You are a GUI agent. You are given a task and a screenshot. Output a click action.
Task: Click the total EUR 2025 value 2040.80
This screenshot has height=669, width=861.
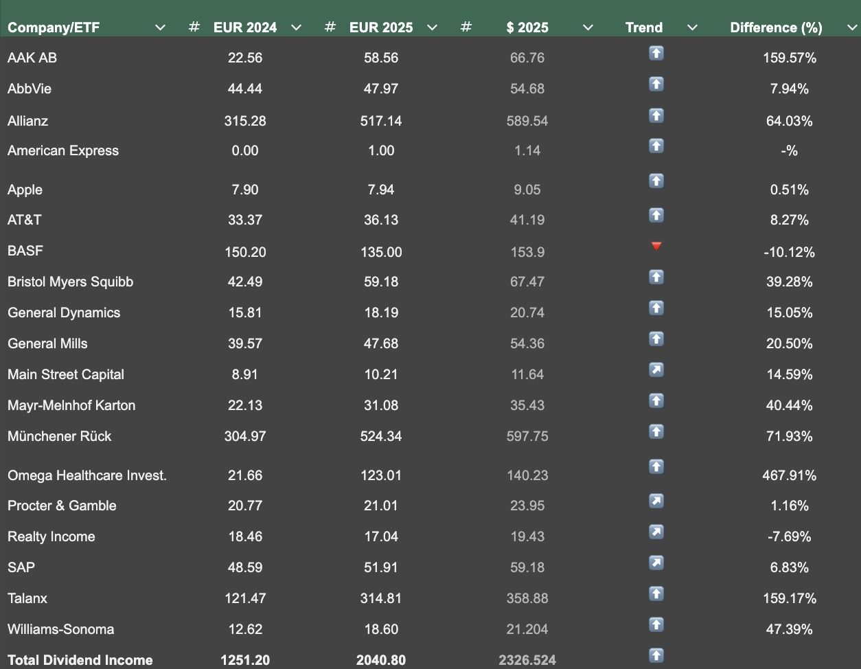coord(381,660)
